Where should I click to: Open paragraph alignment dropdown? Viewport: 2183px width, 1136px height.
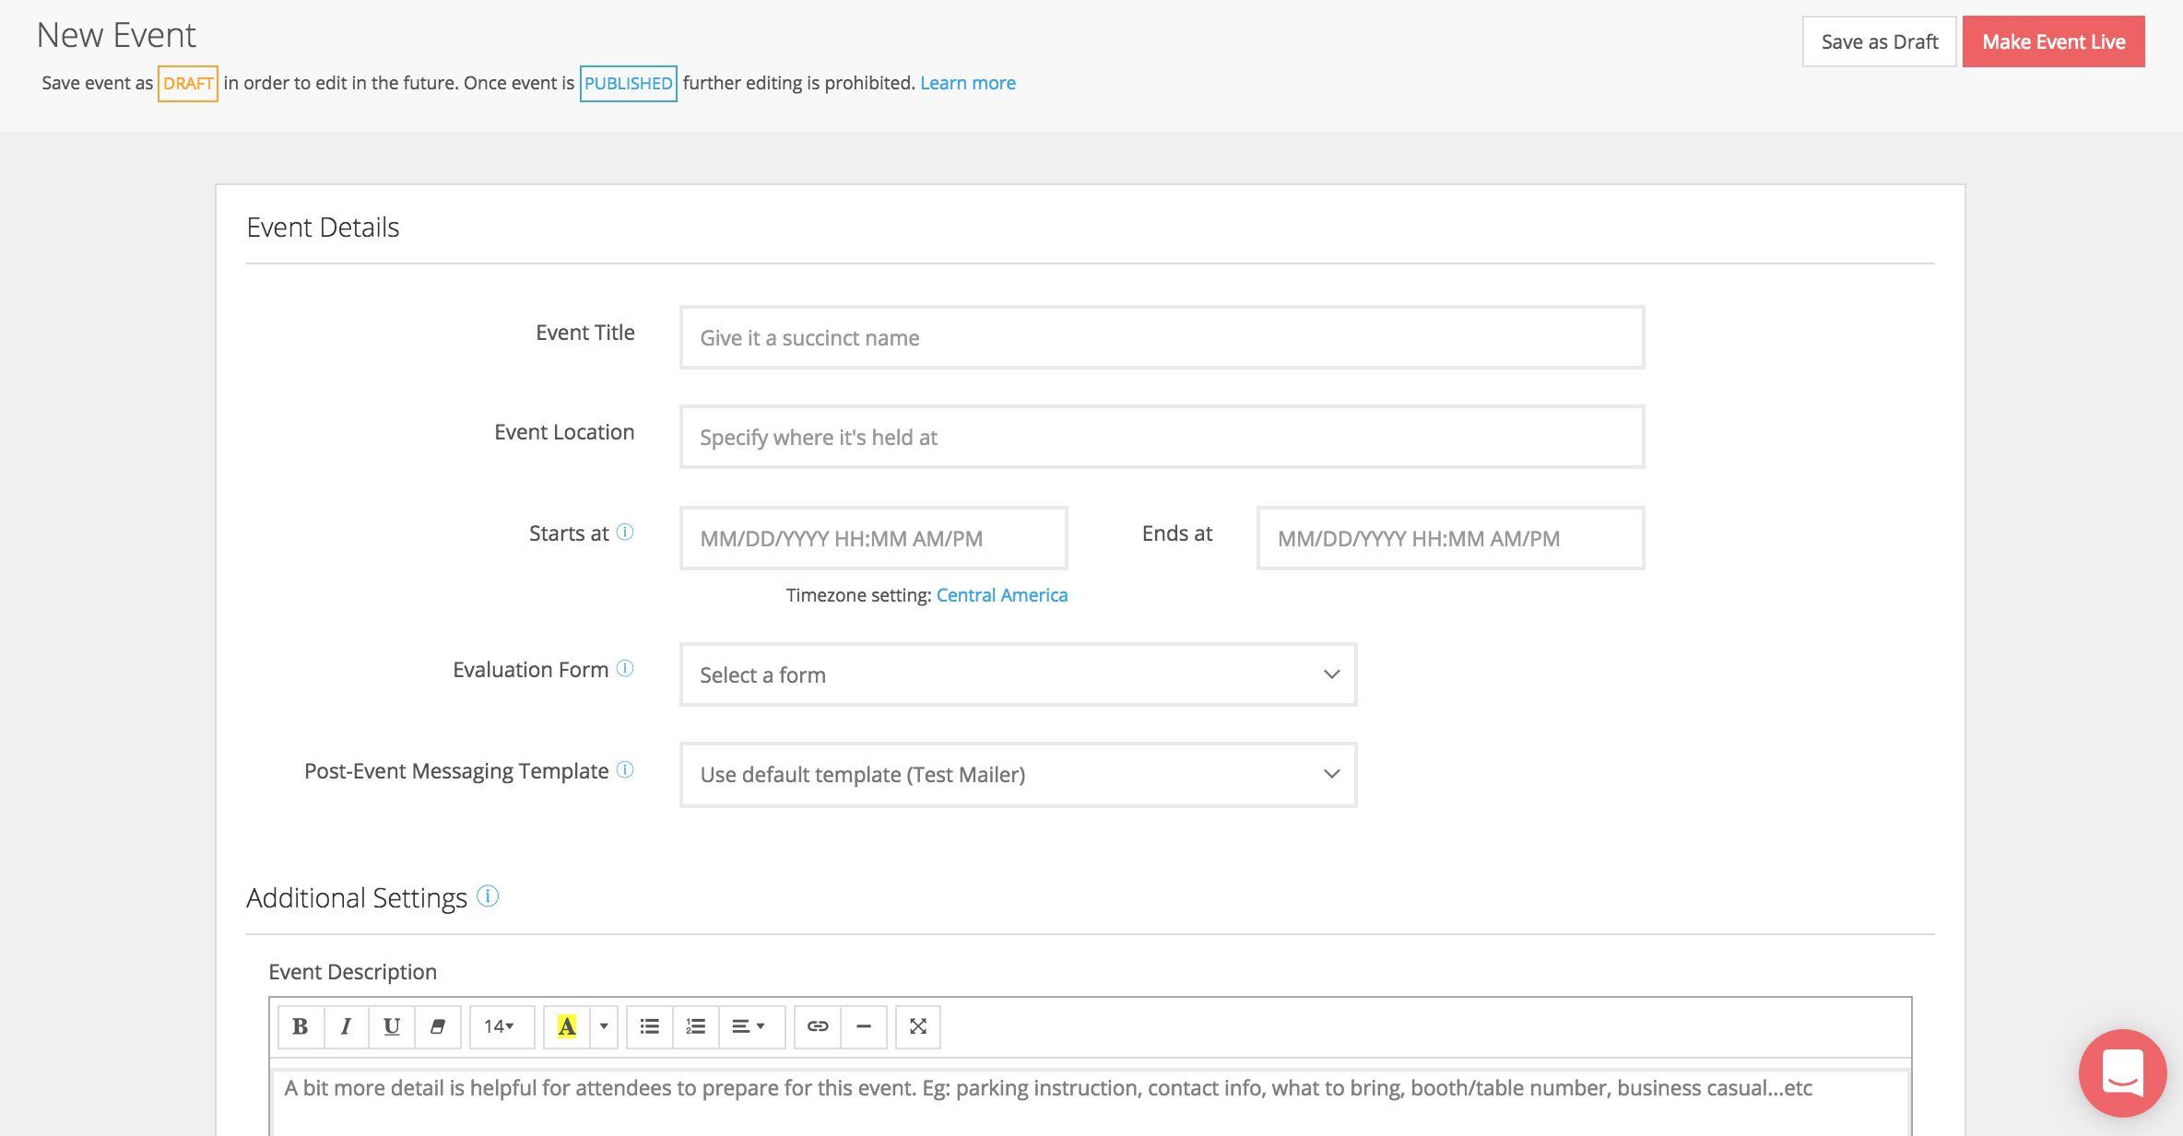pos(749,1026)
